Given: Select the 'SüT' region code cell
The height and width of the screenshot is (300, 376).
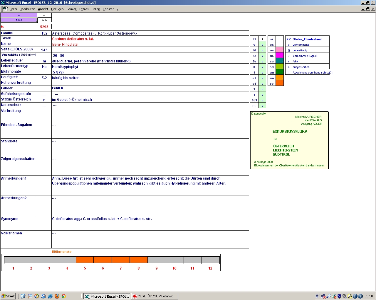Looking at the screenshot, I should pyautogui.click(x=254, y=100).
